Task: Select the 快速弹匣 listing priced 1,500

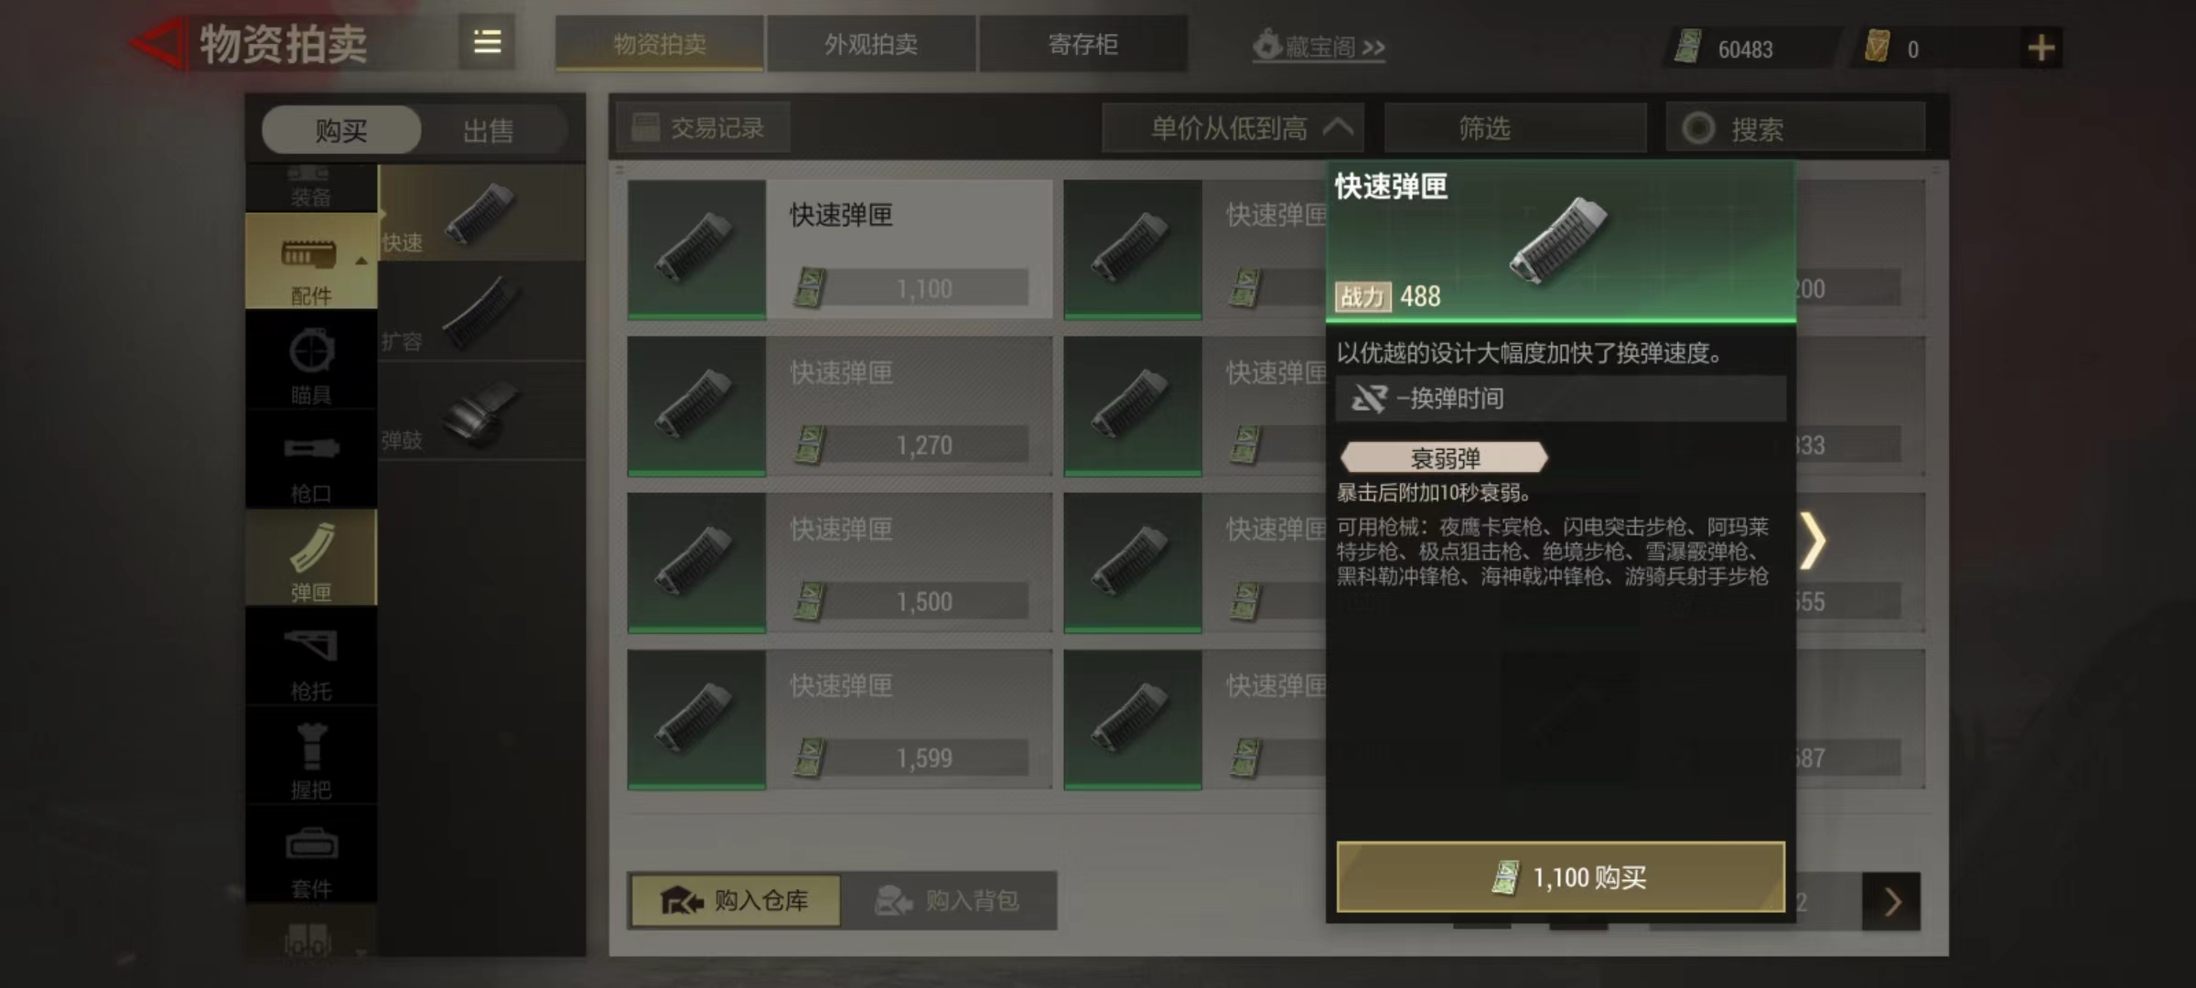Action: click(840, 563)
